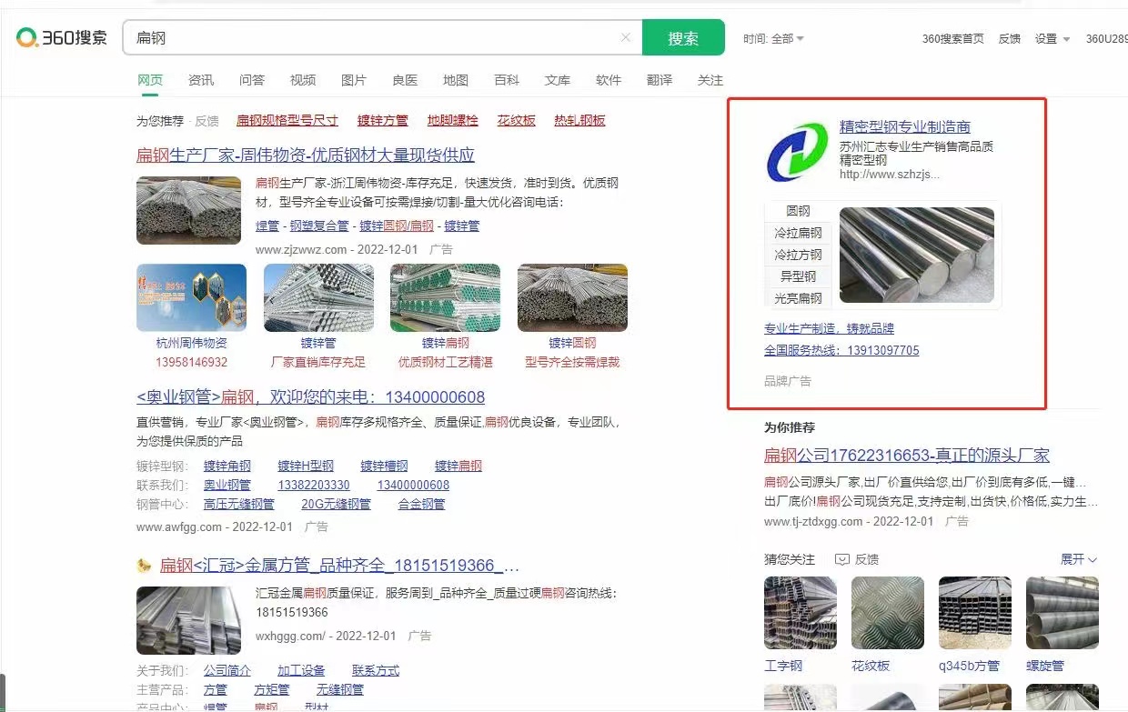
Task: Click the 厂家直销库存充足 caption link
Action: tap(318, 362)
